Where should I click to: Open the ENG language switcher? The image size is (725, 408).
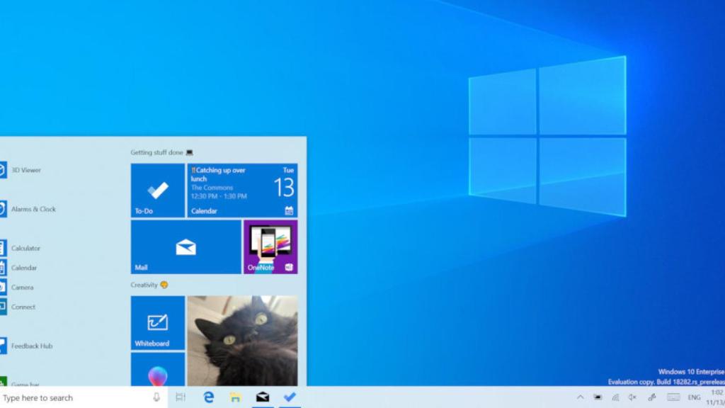[x=694, y=397]
